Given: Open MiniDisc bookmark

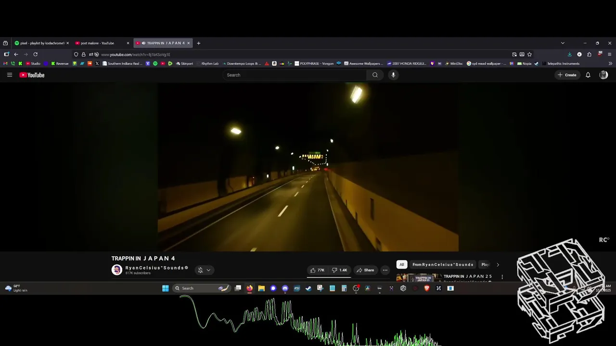Looking at the screenshot, I should click(x=453, y=63).
